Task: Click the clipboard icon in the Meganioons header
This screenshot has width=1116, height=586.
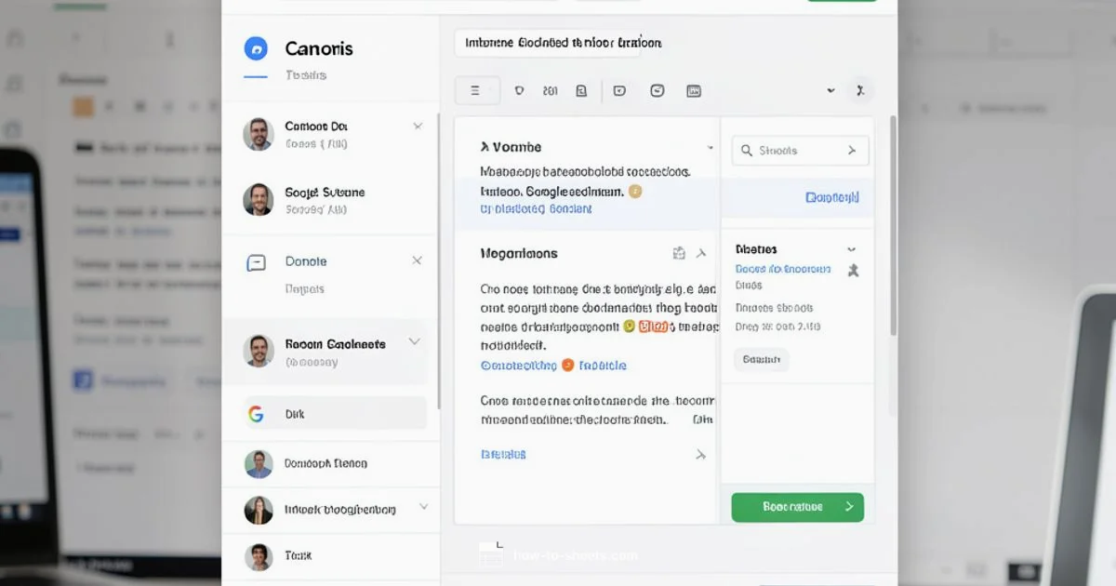Action: pyautogui.click(x=679, y=253)
